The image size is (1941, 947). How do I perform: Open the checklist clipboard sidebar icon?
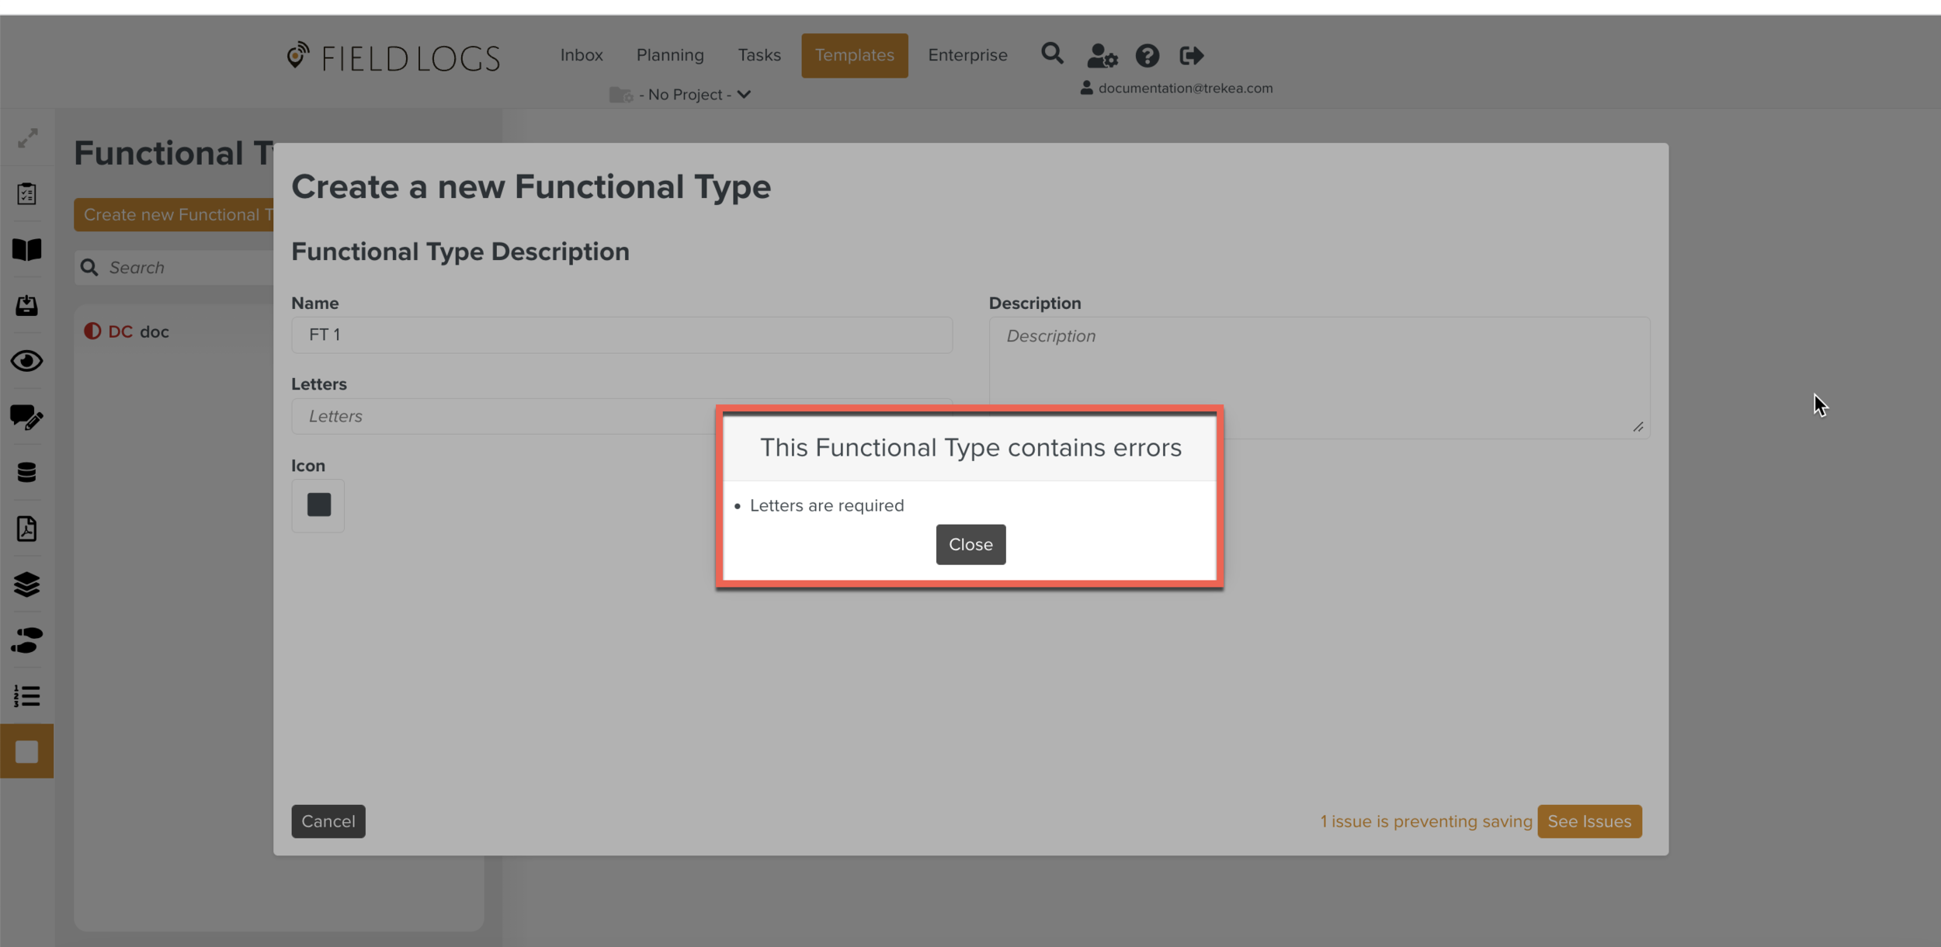(x=27, y=194)
